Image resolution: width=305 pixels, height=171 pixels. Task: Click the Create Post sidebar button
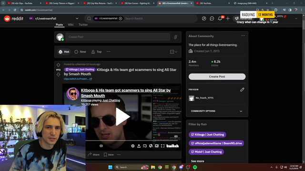[x=217, y=76]
